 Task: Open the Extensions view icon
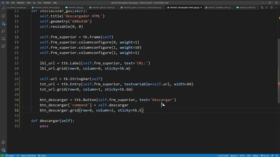click(3, 46)
